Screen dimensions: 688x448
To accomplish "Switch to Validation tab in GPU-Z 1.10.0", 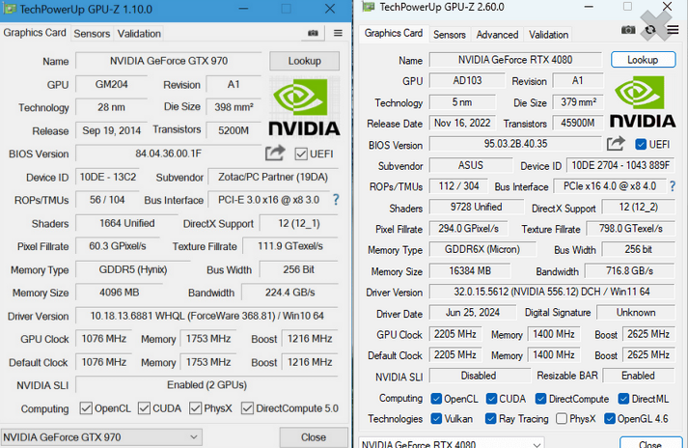I will [x=139, y=34].
